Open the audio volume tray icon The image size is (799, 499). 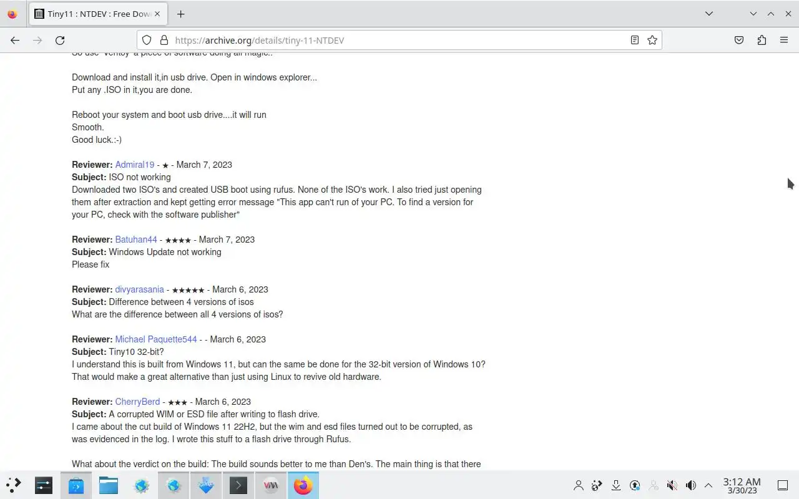coord(691,485)
